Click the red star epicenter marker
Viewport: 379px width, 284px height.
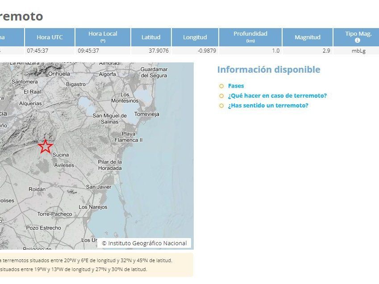pyautogui.click(x=45, y=146)
